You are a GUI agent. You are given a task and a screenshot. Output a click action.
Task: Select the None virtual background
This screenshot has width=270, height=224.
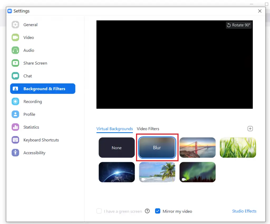[x=117, y=148]
